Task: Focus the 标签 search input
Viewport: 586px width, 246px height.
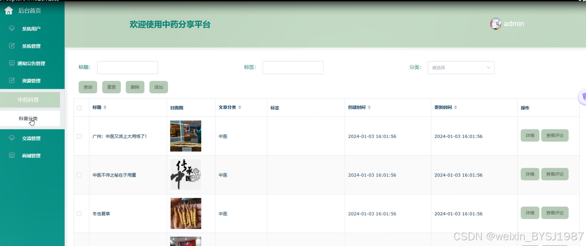Action: click(293, 67)
